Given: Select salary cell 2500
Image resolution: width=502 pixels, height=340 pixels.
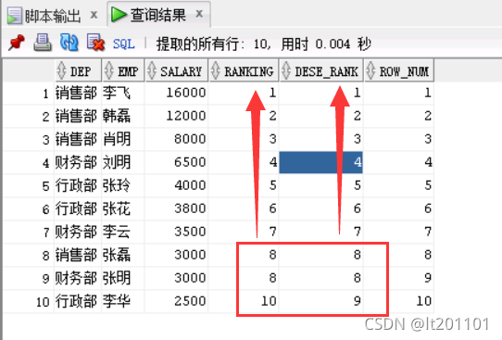Looking at the screenshot, I should tap(177, 301).
